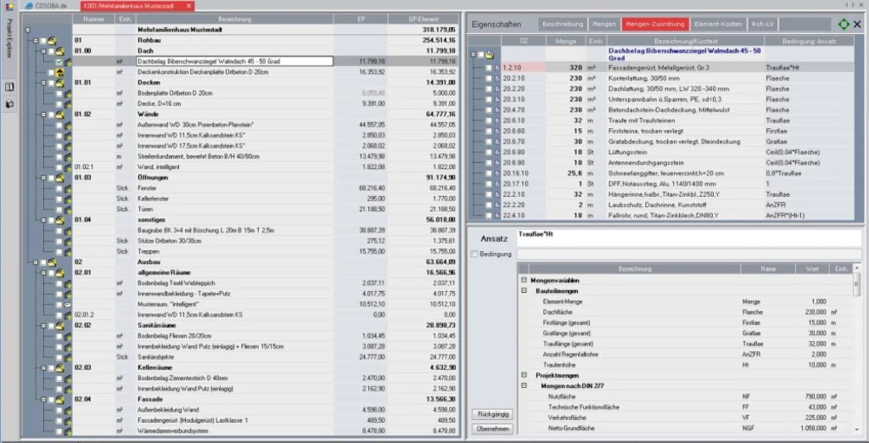Screen dimensions: 869x443
Task: Click the yellow folder icon beside Rohbau
Action: pyautogui.click(x=52, y=40)
